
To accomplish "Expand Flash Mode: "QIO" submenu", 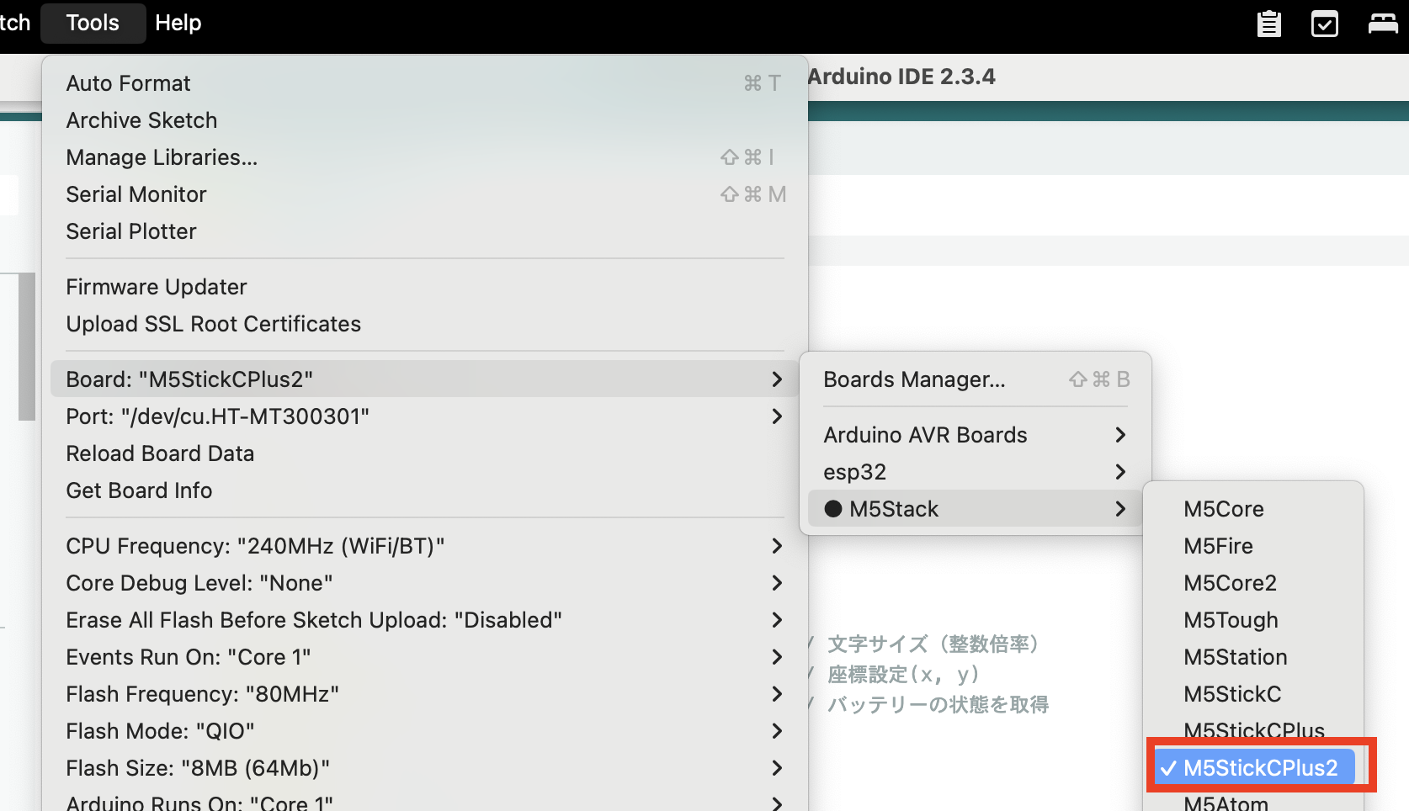I will (x=425, y=731).
